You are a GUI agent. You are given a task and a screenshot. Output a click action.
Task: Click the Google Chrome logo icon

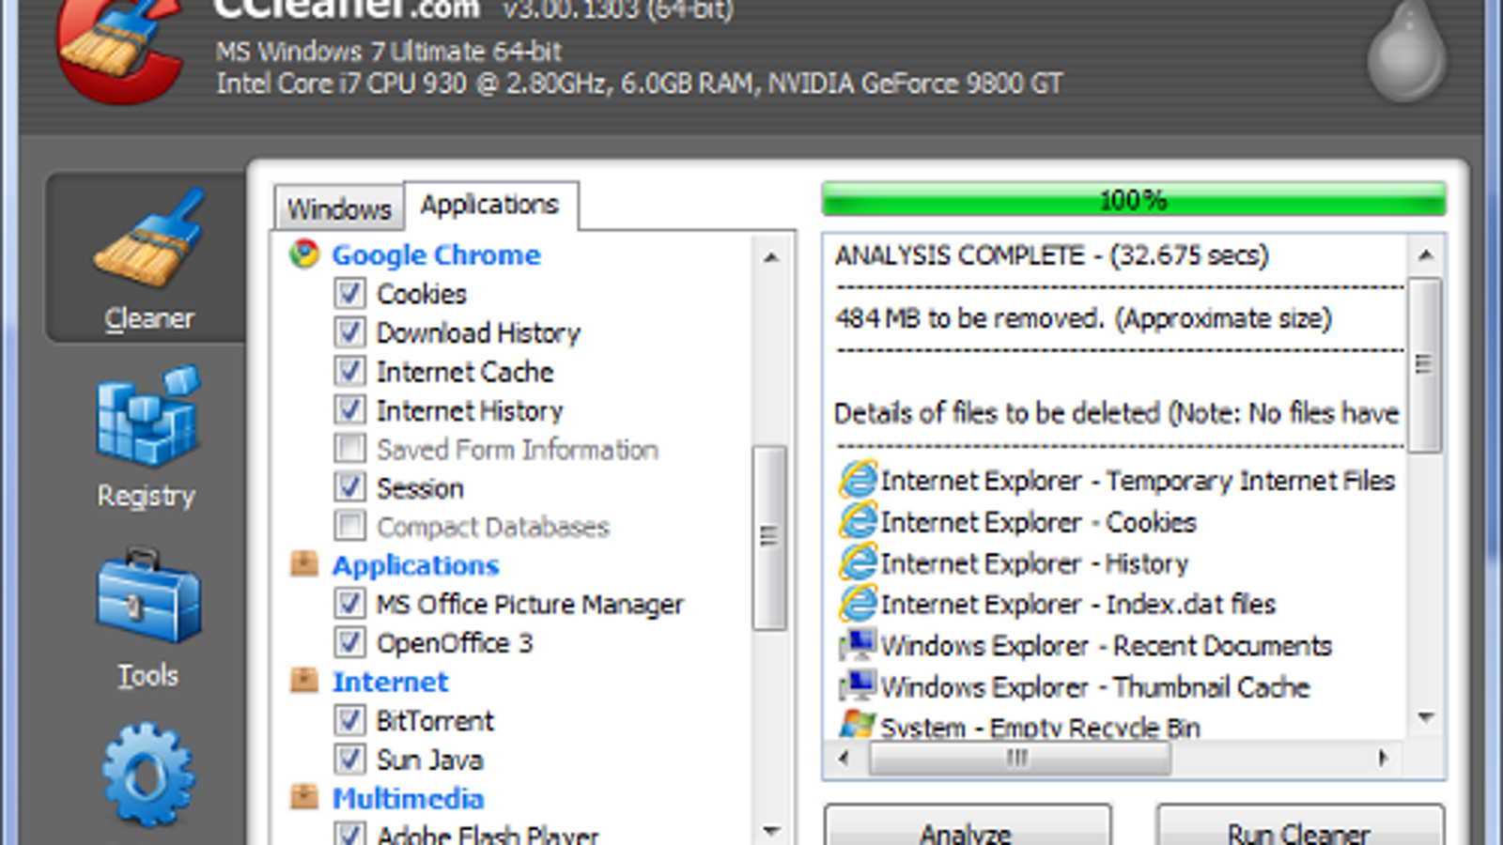(303, 253)
